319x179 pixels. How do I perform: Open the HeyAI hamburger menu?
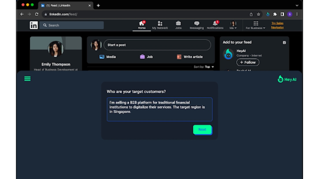click(27, 79)
